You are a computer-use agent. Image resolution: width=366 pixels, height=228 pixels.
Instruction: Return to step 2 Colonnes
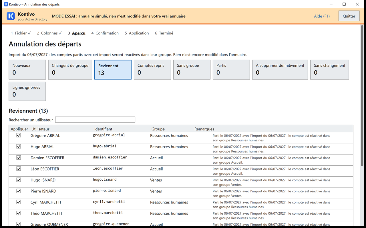pos(49,33)
